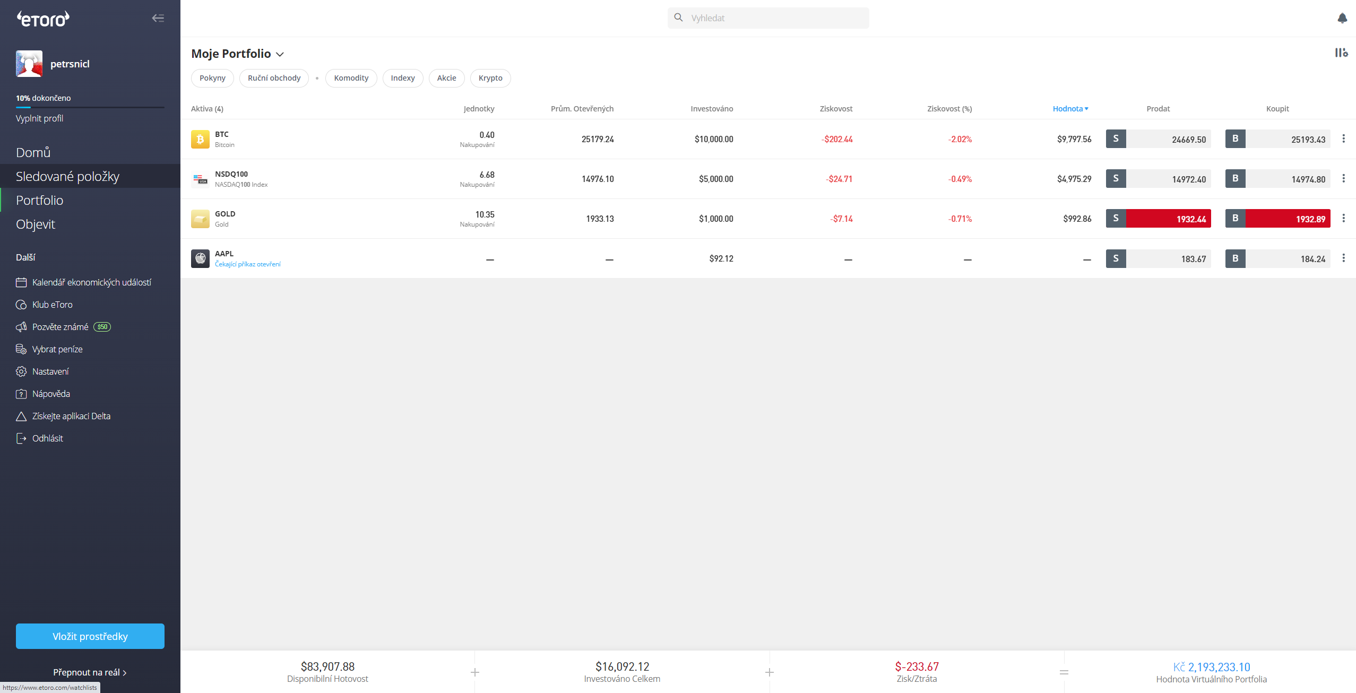Click the Bitcoin coin icon
Viewport: 1356px width, 693px height.
point(200,139)
